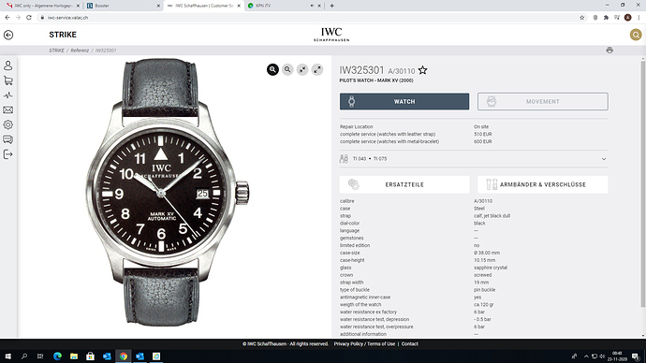Image resolution: width=646 pixels, height=363 pixels.
Task: Open the shopping cart sidebar icon
Action: tap(7, 80)
